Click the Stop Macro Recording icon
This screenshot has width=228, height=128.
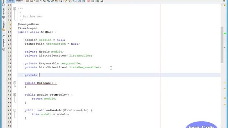pyautogui.click(x=93, y=1)
